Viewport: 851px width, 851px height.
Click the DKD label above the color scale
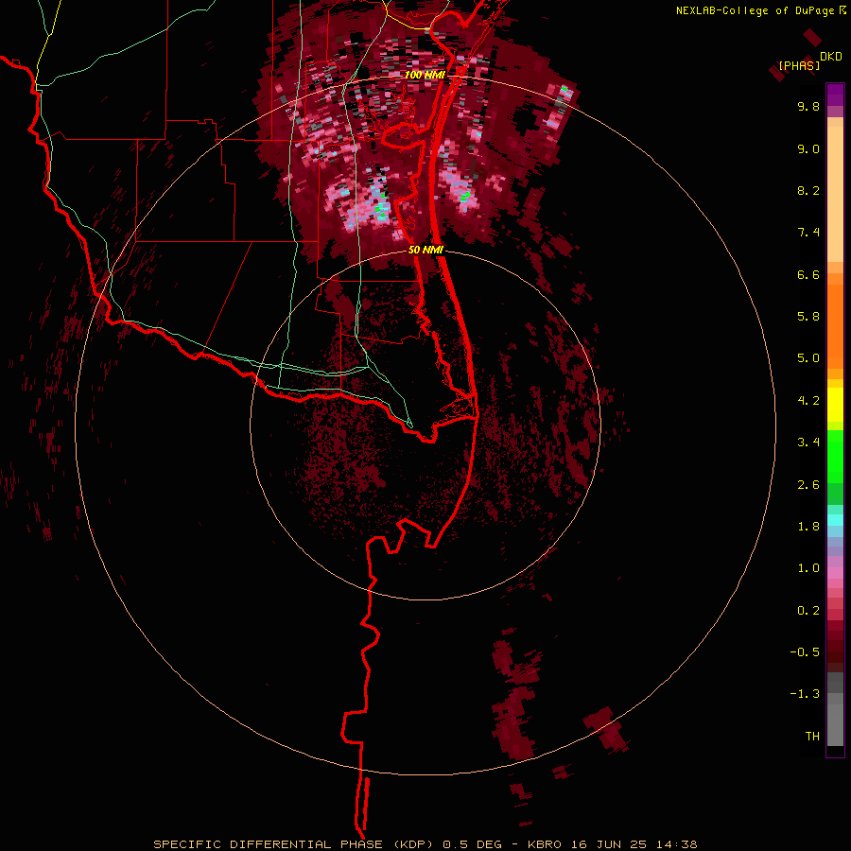coord(831,57)
